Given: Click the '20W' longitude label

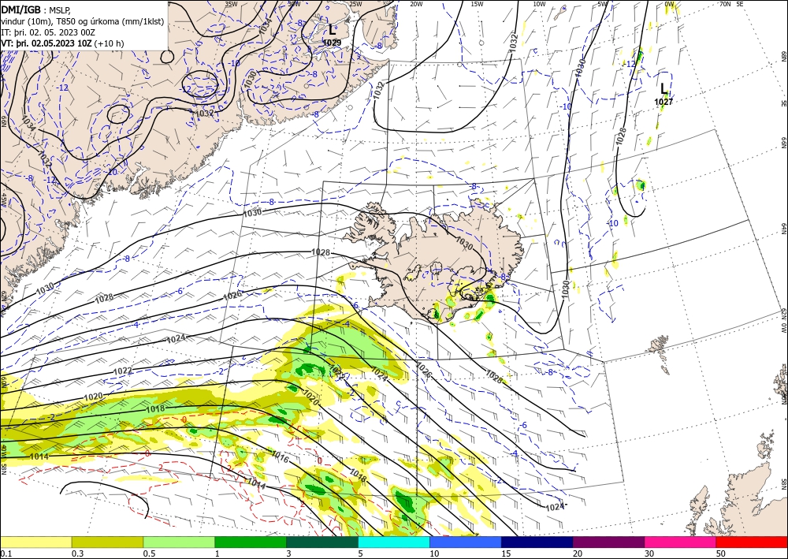Looking at the screenshot, I should point(416,4).
